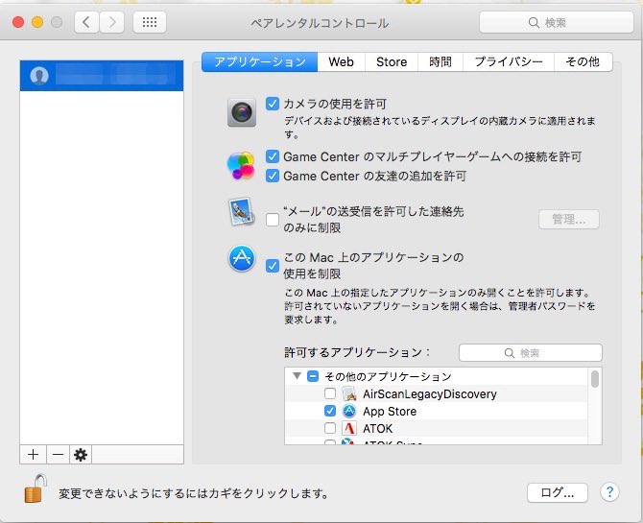Toggle Game Center の友達の追加を許可 checkbox
Screen dimensions: 643x523
coord(273,176)
